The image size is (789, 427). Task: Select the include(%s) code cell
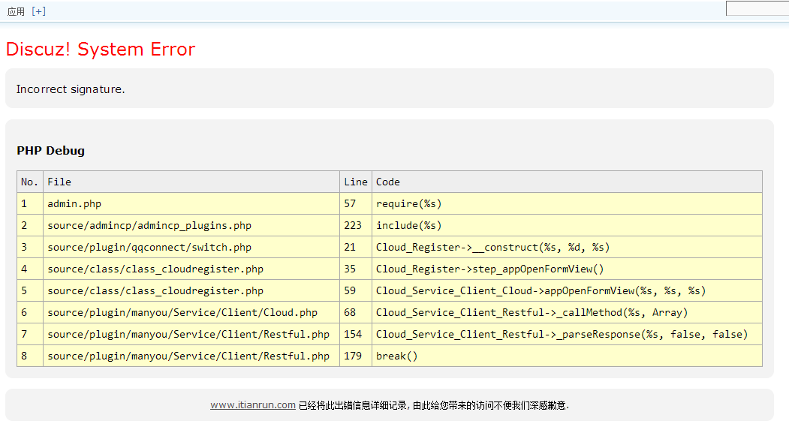pyautogui.click(x=567, y=225)
